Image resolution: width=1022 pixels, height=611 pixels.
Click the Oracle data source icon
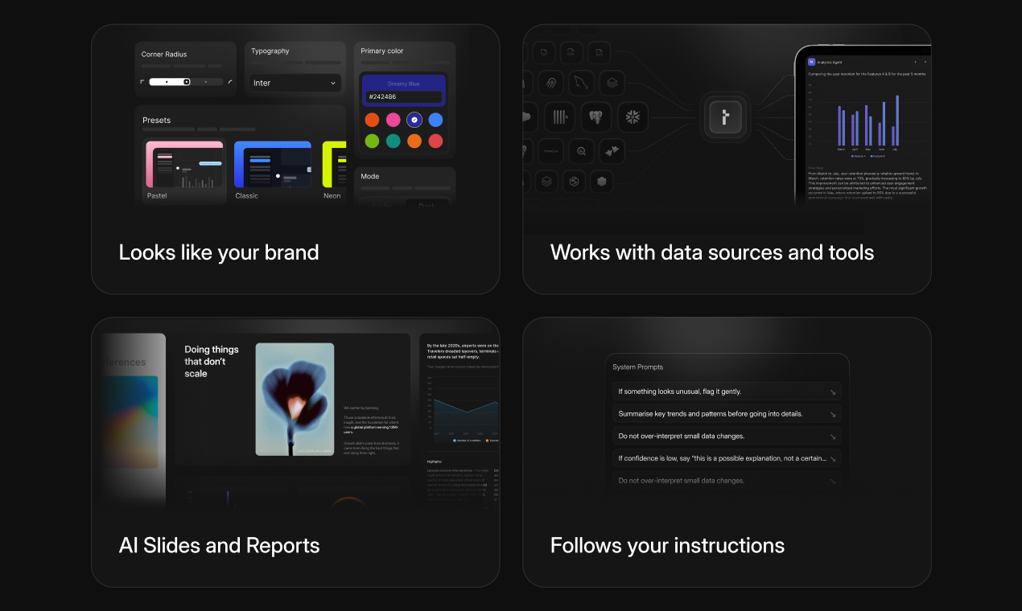pyautogui.click(x=550, y=151)
